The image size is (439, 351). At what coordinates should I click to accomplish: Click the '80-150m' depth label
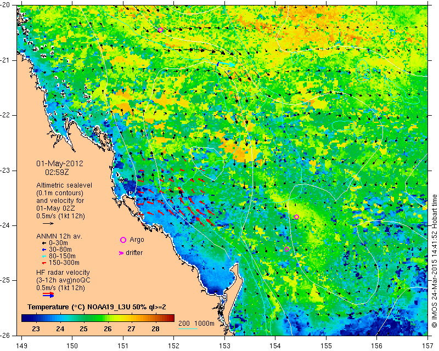tap(62, 256)
